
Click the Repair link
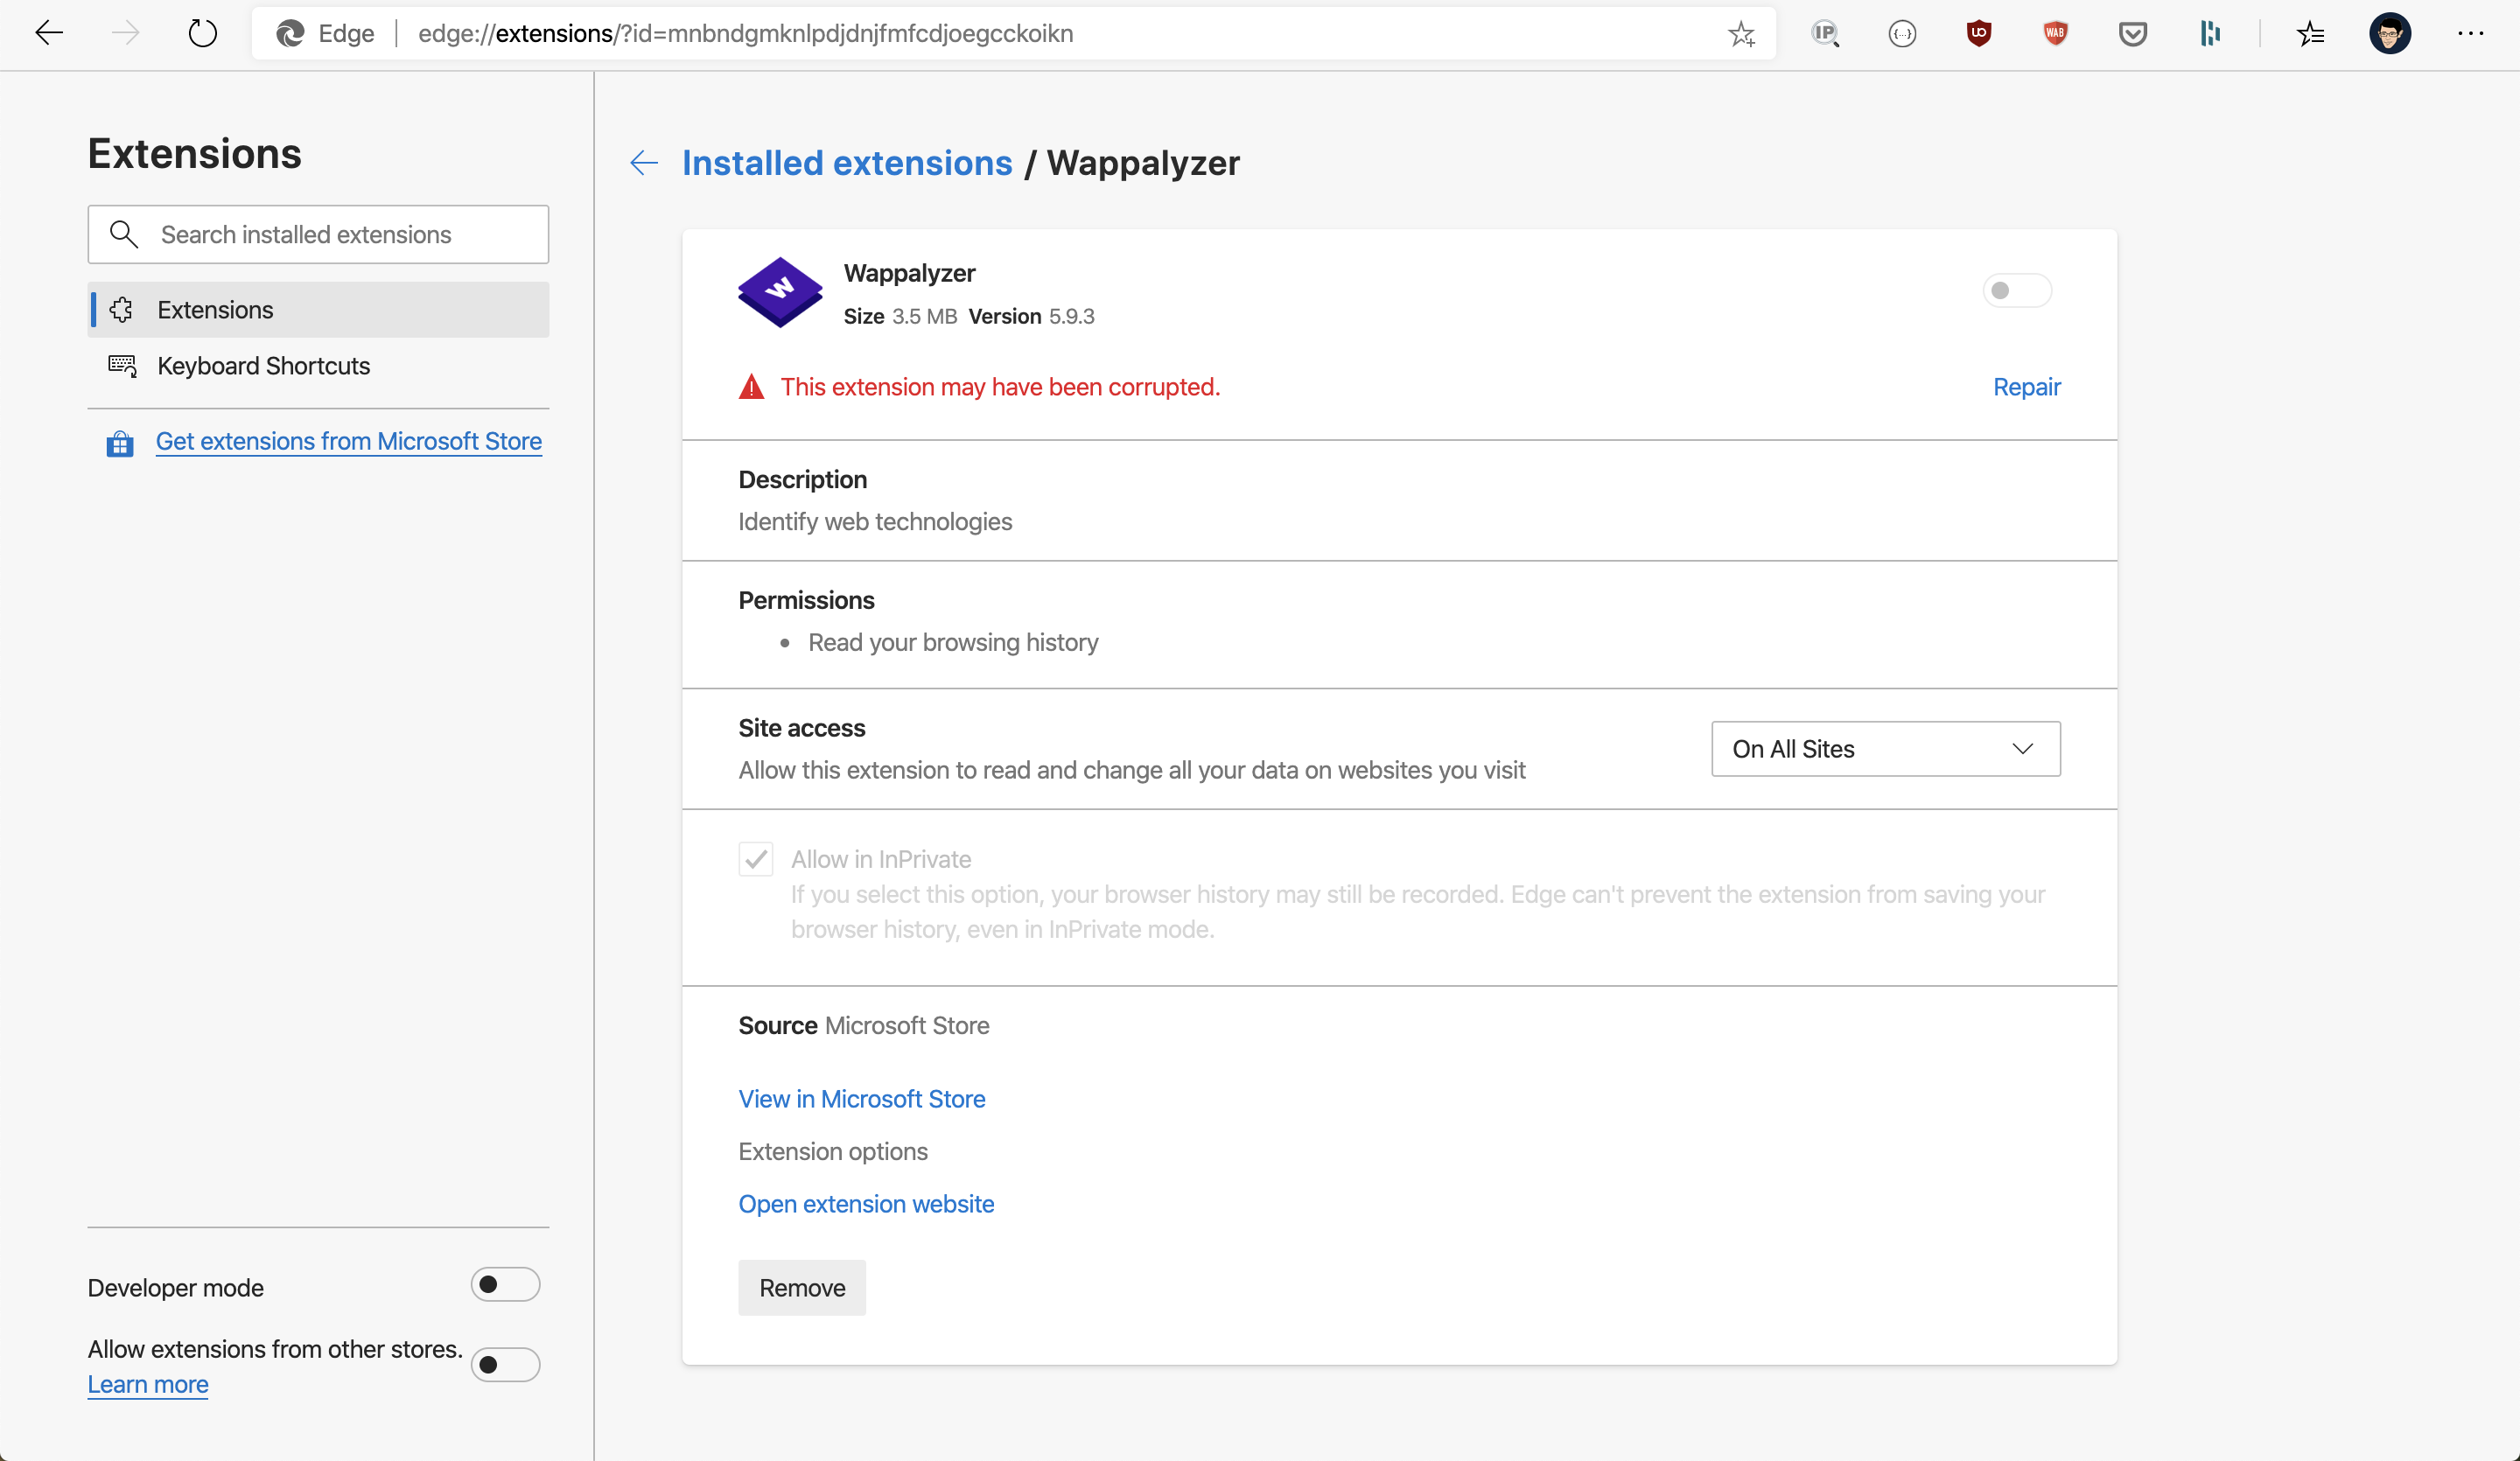2027,387
